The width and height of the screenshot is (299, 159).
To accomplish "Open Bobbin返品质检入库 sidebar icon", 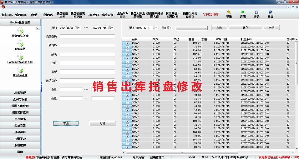I will (20, 57).
